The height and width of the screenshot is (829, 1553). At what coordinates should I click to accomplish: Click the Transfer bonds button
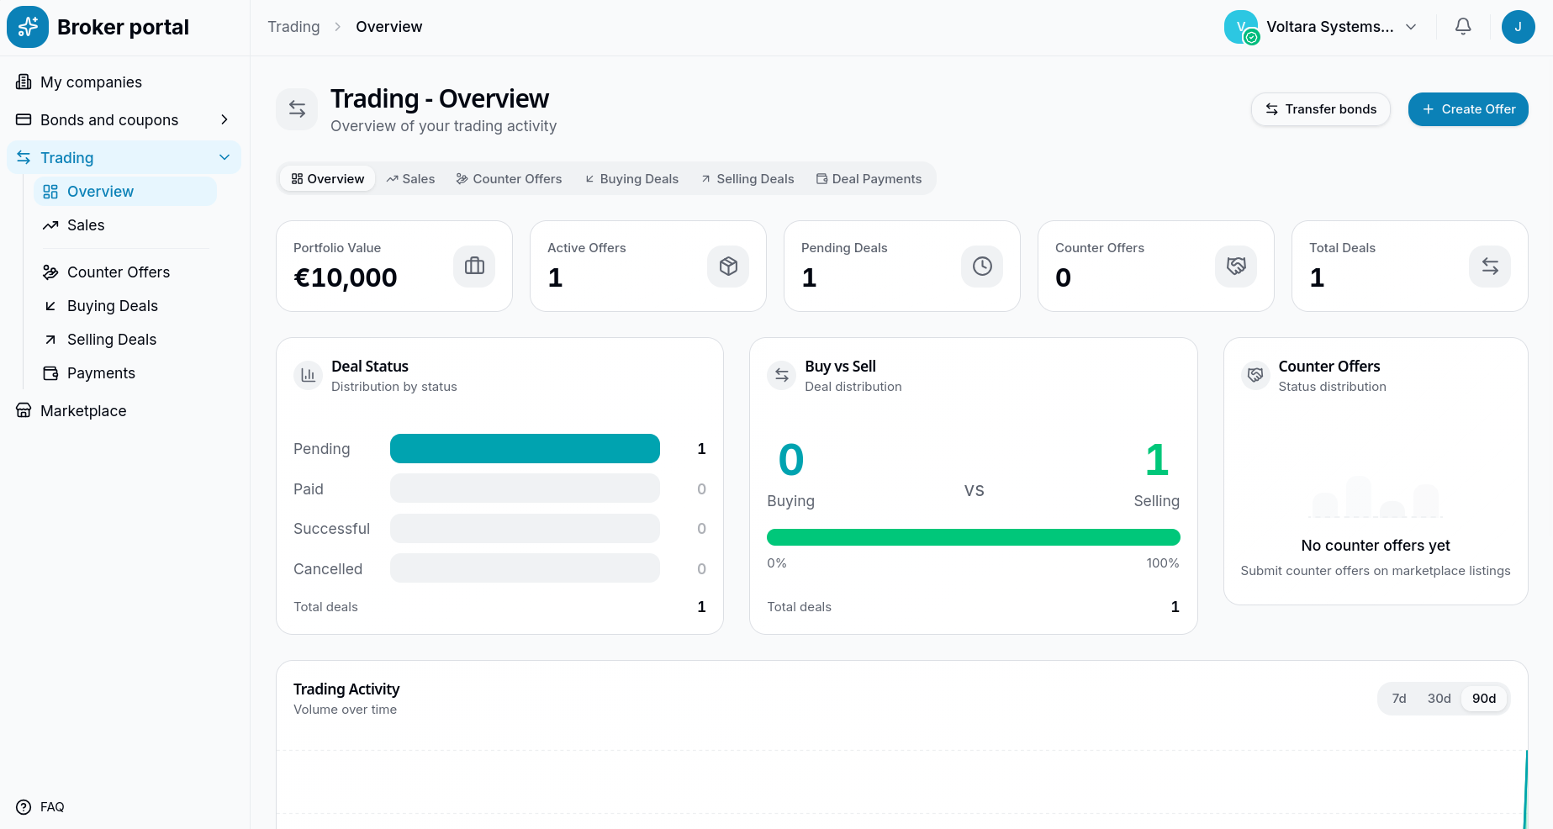pos(1321,109)
